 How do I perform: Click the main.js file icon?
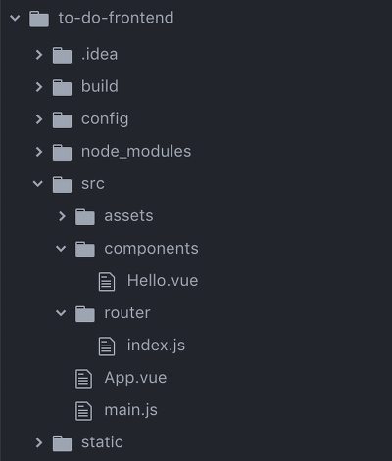[84, 411]
